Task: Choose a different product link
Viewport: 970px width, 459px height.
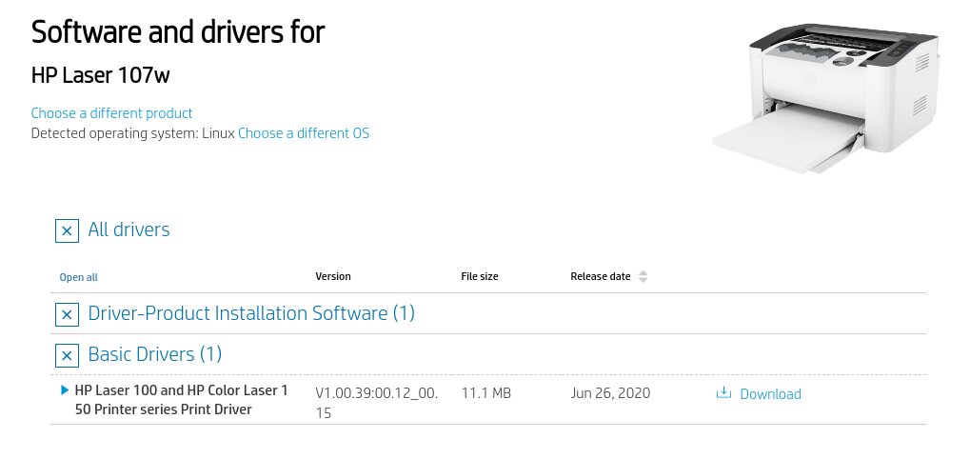Action: 111,113
